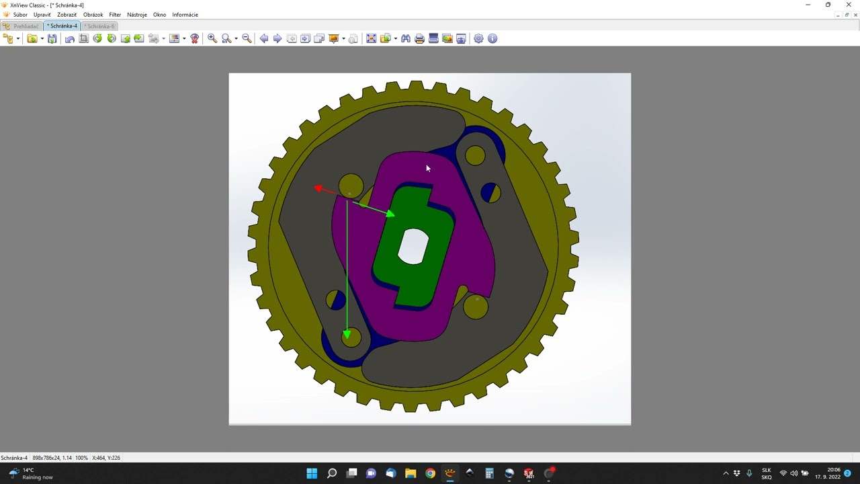The width and height of the screenshot is (860, 484).
Task: Open the SLK keyboard language switcher
Action: click(x=767, y=473)
